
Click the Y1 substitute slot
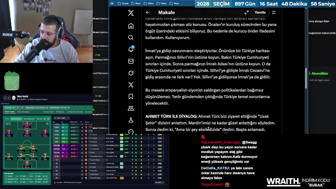pos(56,160)
